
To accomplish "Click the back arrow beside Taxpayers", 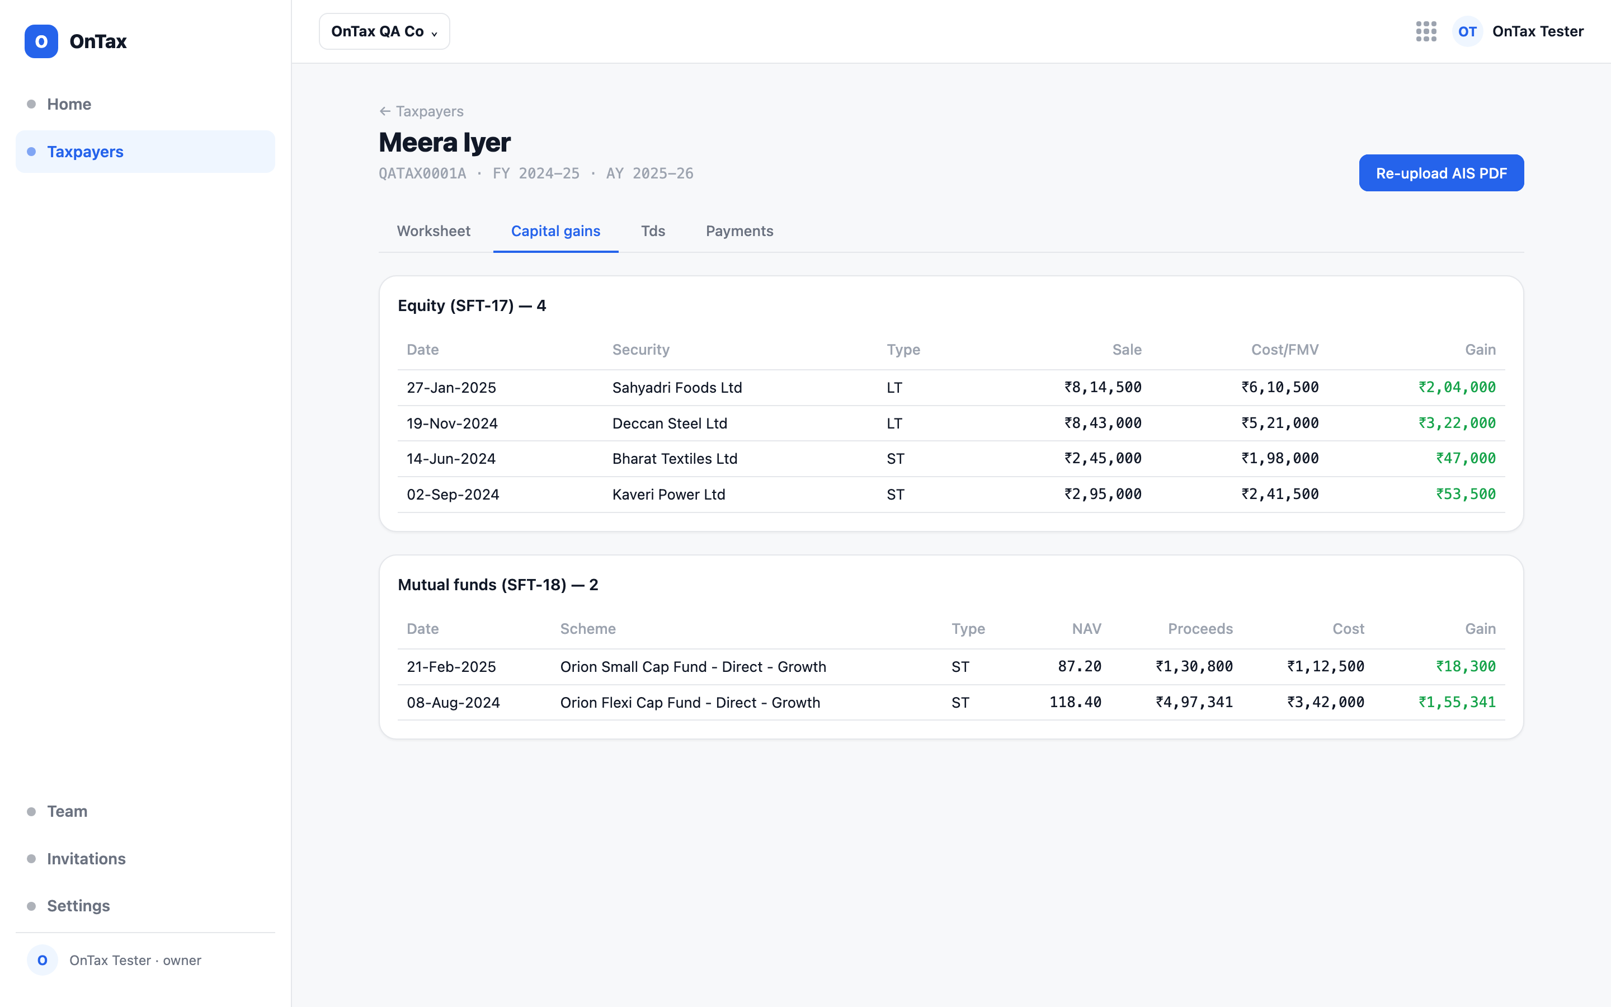I will [385, 111].
